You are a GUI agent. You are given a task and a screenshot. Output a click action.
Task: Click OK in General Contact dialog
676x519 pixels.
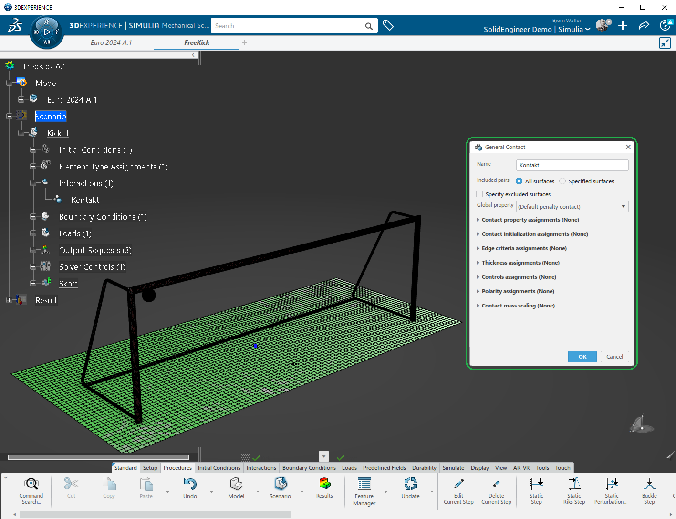point(582,357)
